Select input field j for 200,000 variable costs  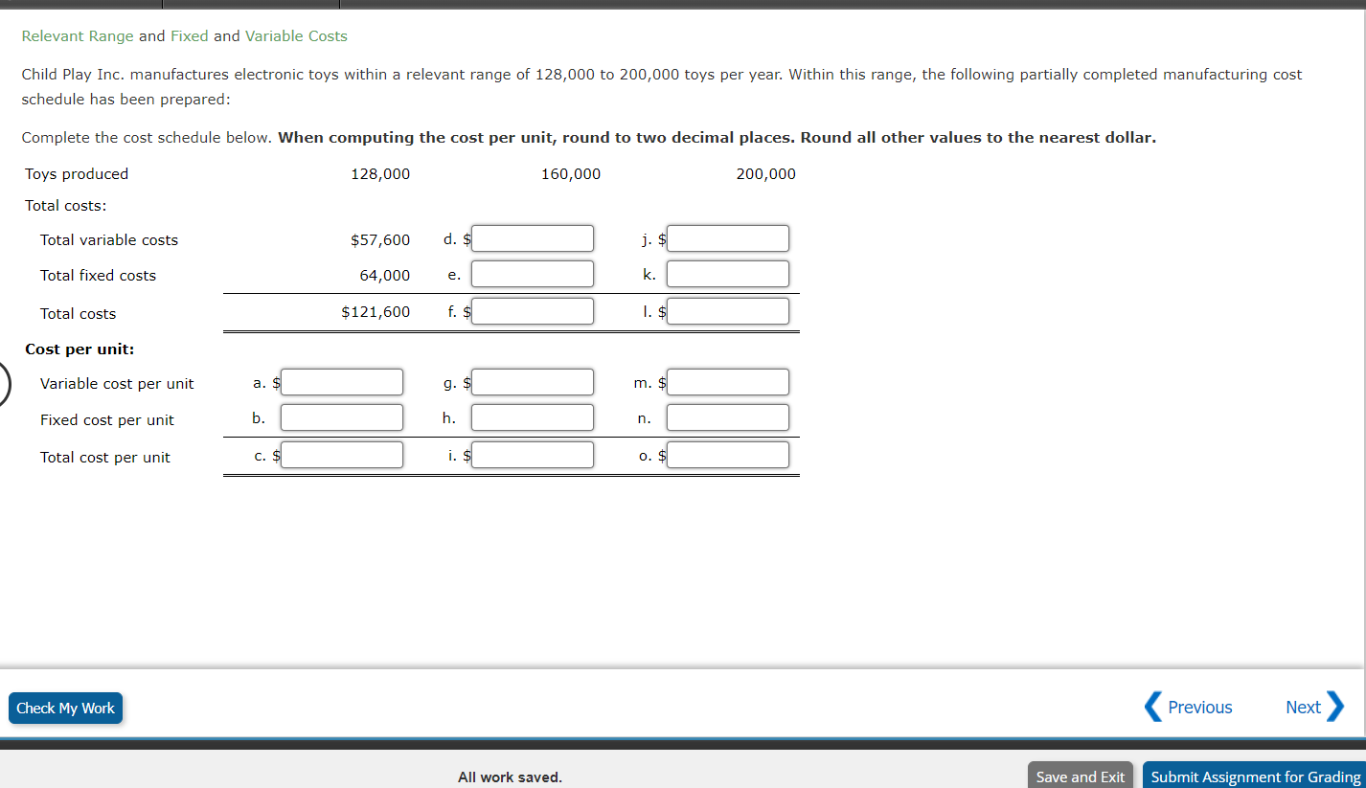point(727,238)
